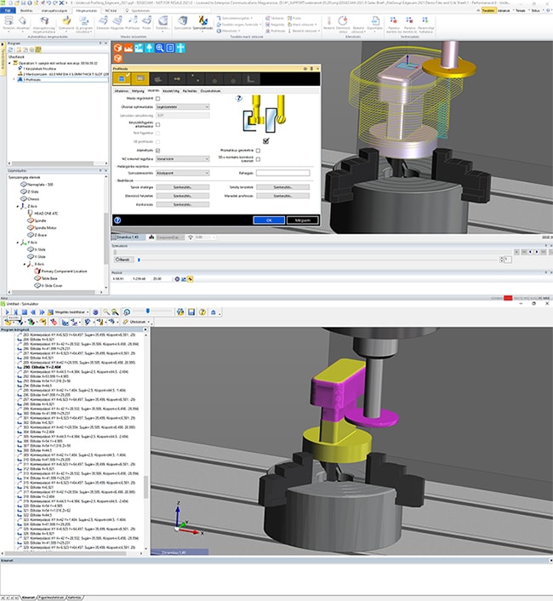This screenshot has width=553, height=601.
Task: Toggle the checkbox under the tool illustration
Action: coord(266,141)
